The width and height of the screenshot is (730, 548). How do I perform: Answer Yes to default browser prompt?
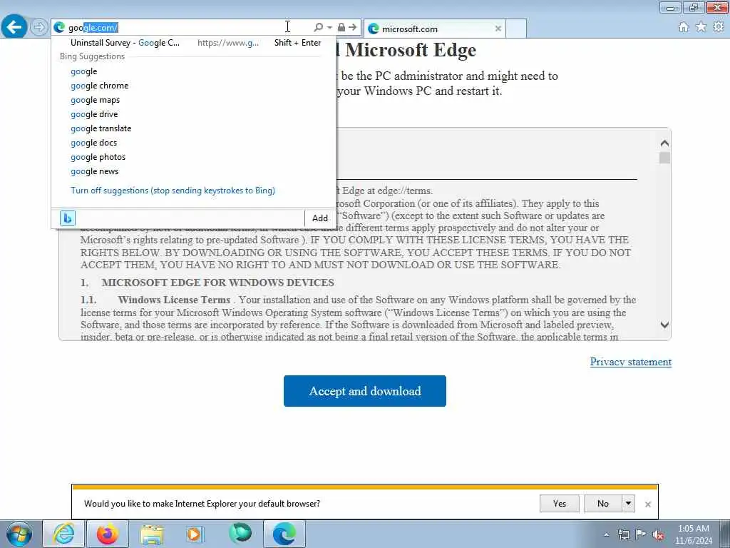click(x=560, y=503)
